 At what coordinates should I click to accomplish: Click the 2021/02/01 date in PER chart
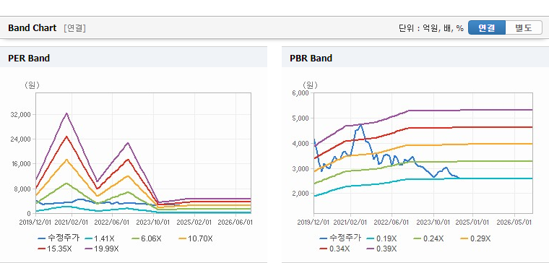72,223
